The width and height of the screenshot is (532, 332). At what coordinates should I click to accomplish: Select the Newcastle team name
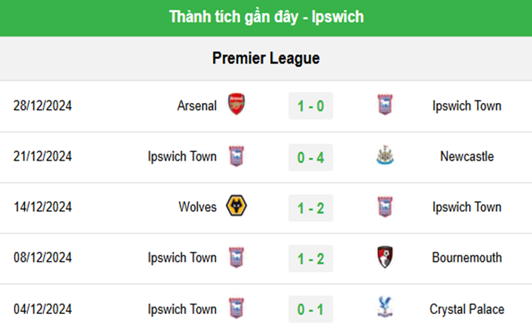click(x=467, y=157)
